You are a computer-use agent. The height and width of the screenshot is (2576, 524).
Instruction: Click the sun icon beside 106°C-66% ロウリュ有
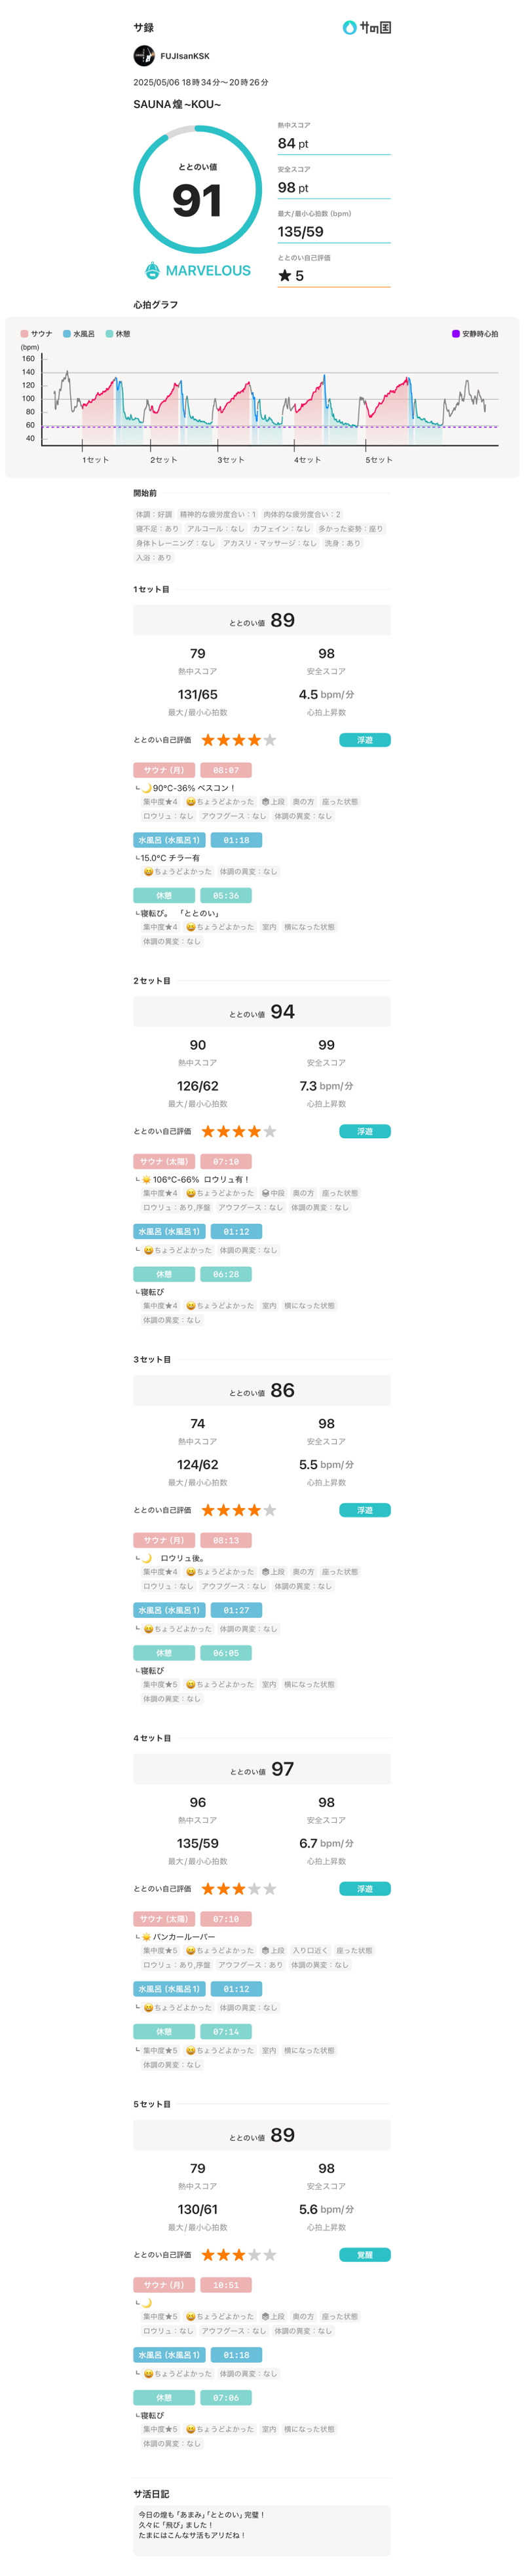pos(146,1179)
